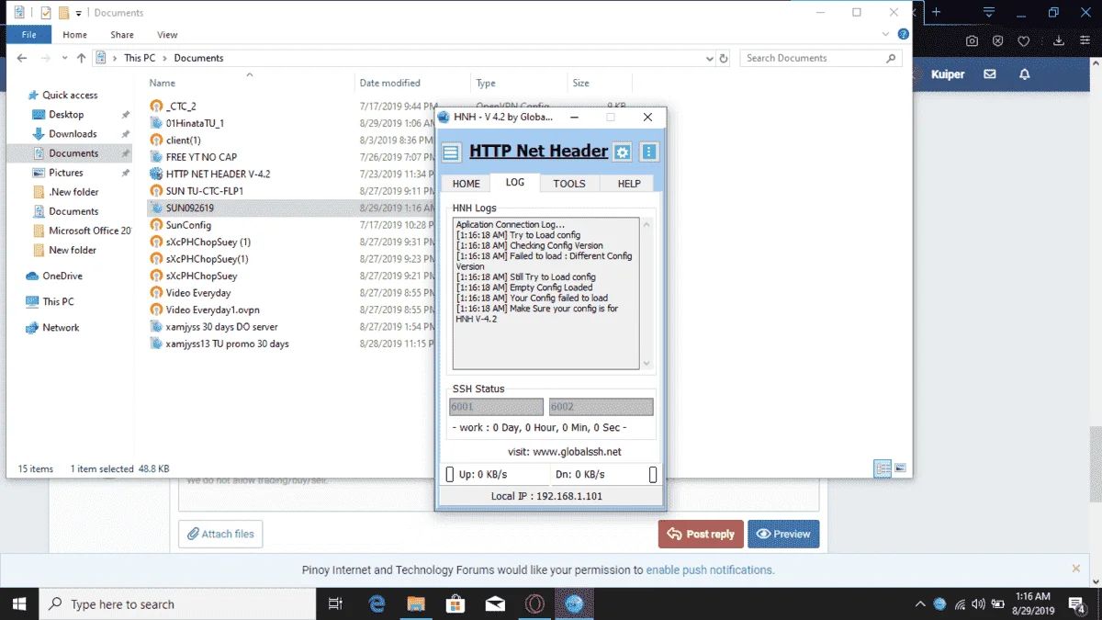Click the Attach files button
1102x620 pixels.
220,534
